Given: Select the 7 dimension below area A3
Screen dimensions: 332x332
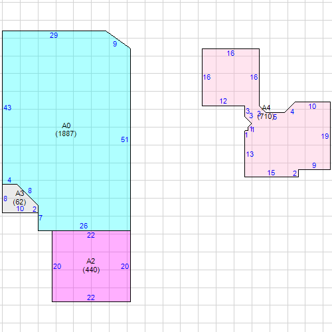Looking at the screenshot, I should [x=41, y=218].
